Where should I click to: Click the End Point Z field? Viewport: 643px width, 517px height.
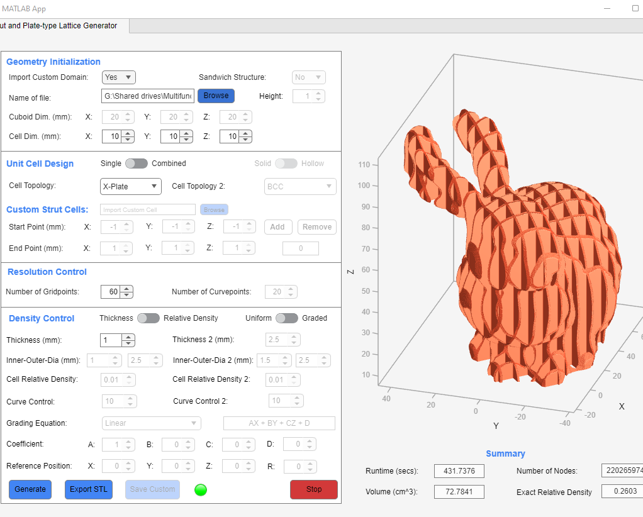click(x=239, y=248)
